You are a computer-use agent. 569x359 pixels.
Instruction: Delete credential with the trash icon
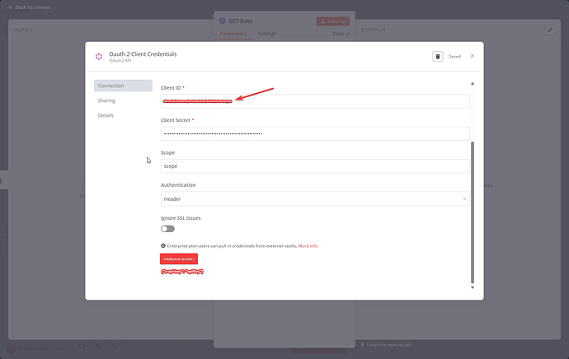click(438, 57)
